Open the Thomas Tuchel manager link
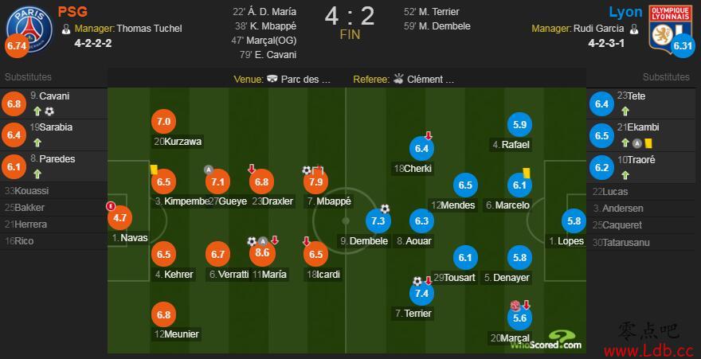The width and height of the screenshot is (701, 359). coord(149,29)
